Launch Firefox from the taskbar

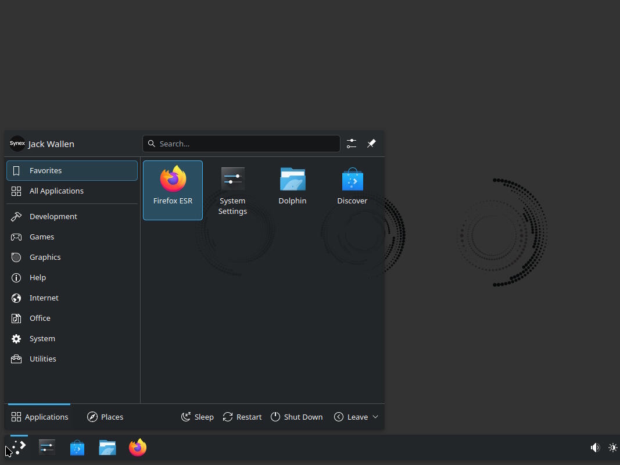click(x=138, y=448)
